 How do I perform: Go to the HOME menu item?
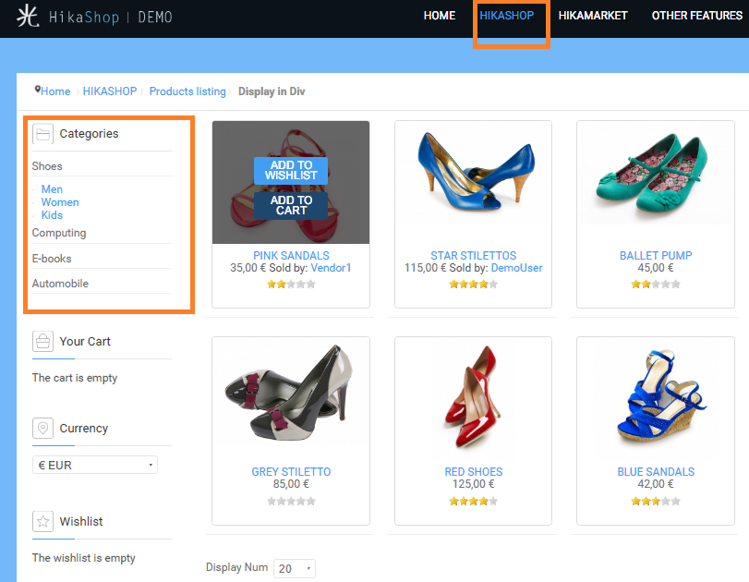click(440, 16)
